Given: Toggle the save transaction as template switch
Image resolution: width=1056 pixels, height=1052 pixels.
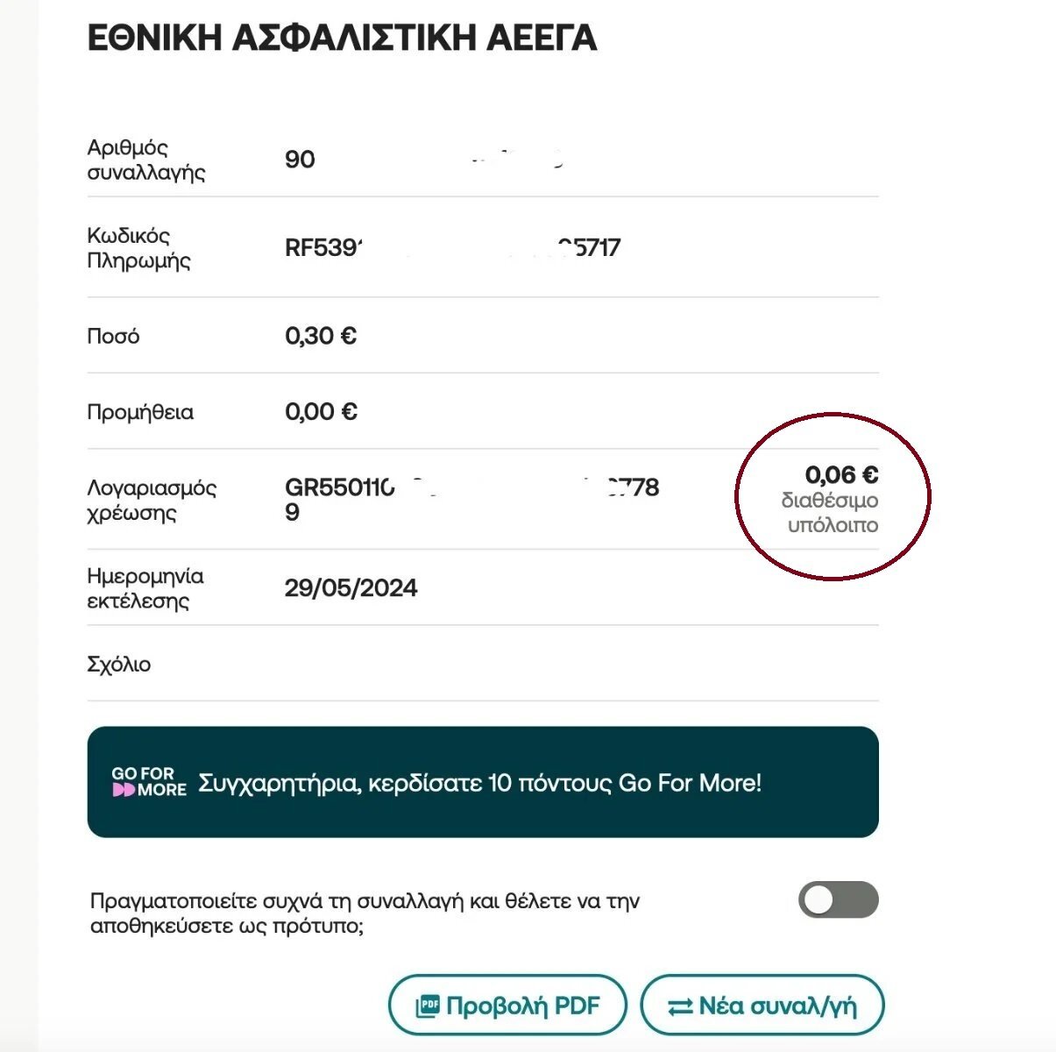Looking at the screenshot, I should pos(838,899).
